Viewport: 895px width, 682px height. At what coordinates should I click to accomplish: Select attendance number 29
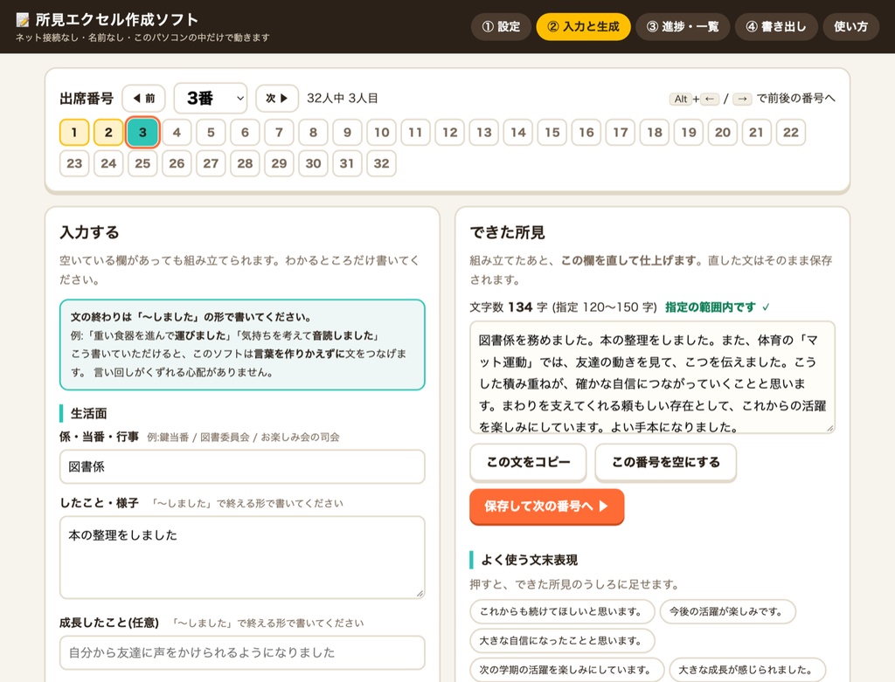(279, 163)
